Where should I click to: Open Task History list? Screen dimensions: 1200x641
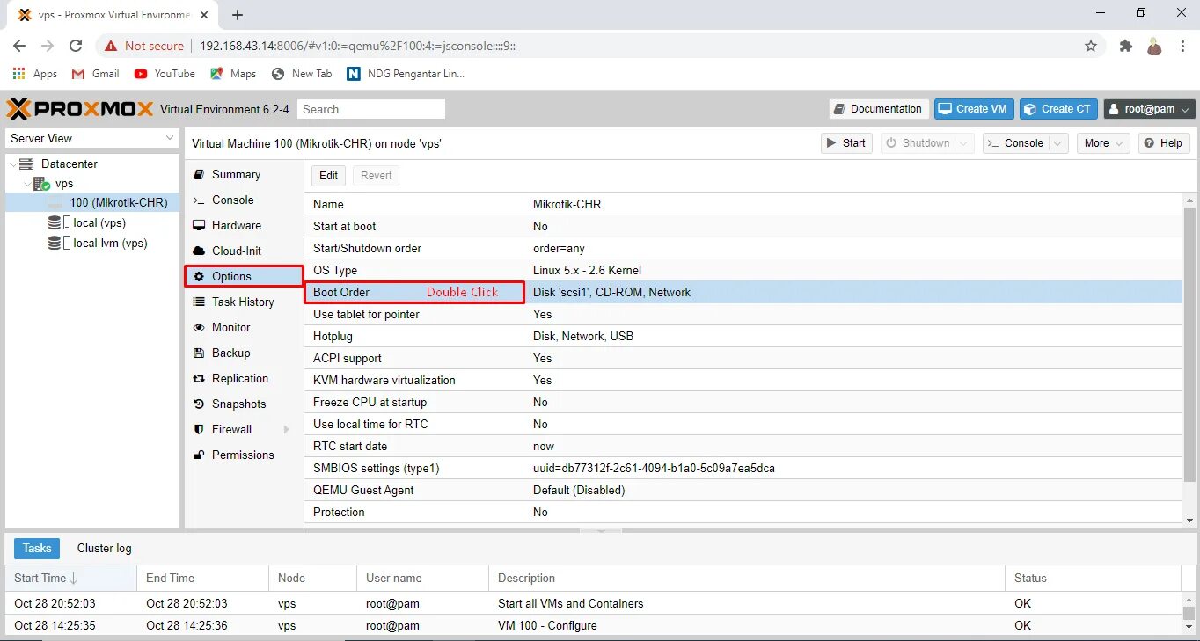(243, 302)
